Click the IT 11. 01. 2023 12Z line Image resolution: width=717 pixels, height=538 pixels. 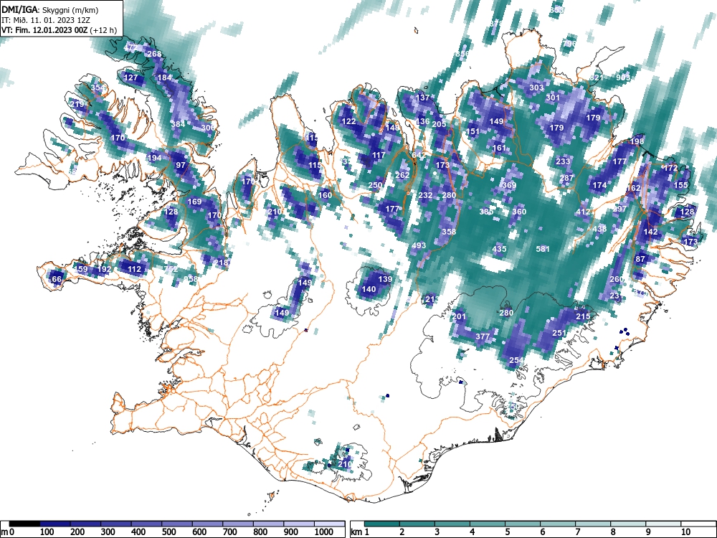coord(46,20)
